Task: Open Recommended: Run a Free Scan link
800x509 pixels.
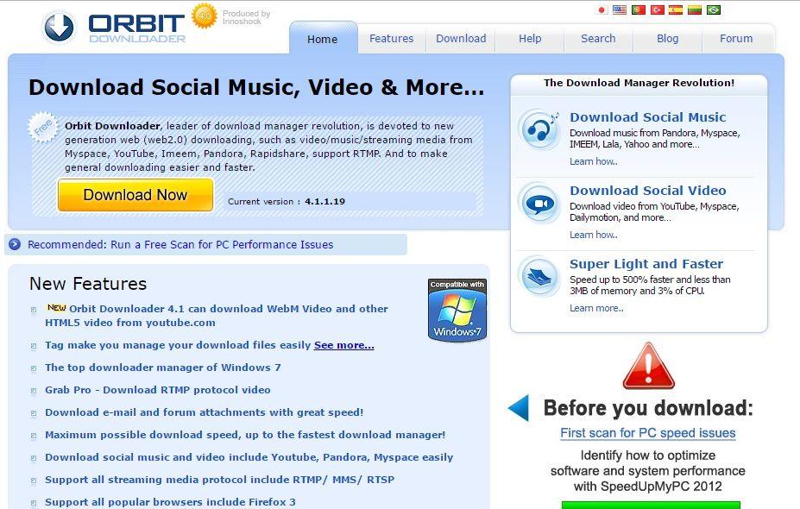Action: (x=180, y=244)
